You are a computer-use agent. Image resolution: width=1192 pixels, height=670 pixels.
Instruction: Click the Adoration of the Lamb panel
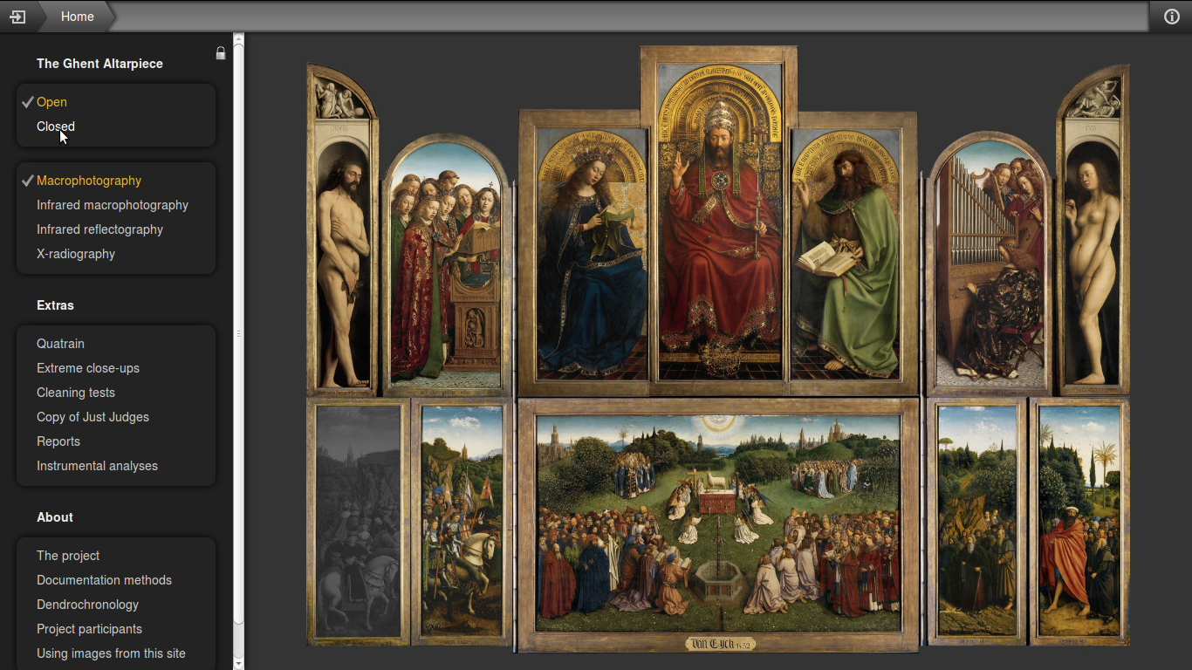click(x=717, y=523)
